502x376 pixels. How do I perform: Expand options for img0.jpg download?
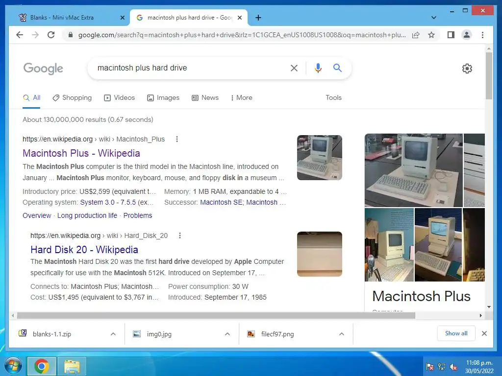[x=227, y=334]
